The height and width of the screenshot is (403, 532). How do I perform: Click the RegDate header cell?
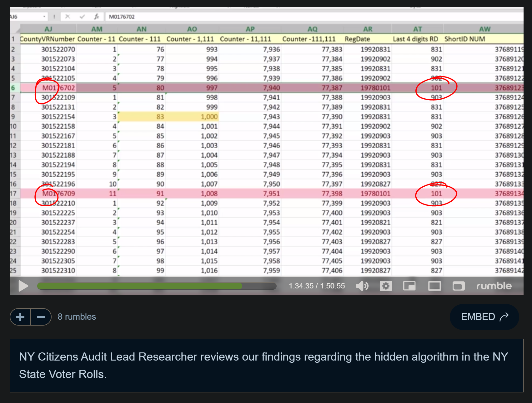368,39
